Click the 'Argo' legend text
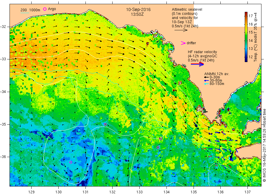 coord(52,9)
